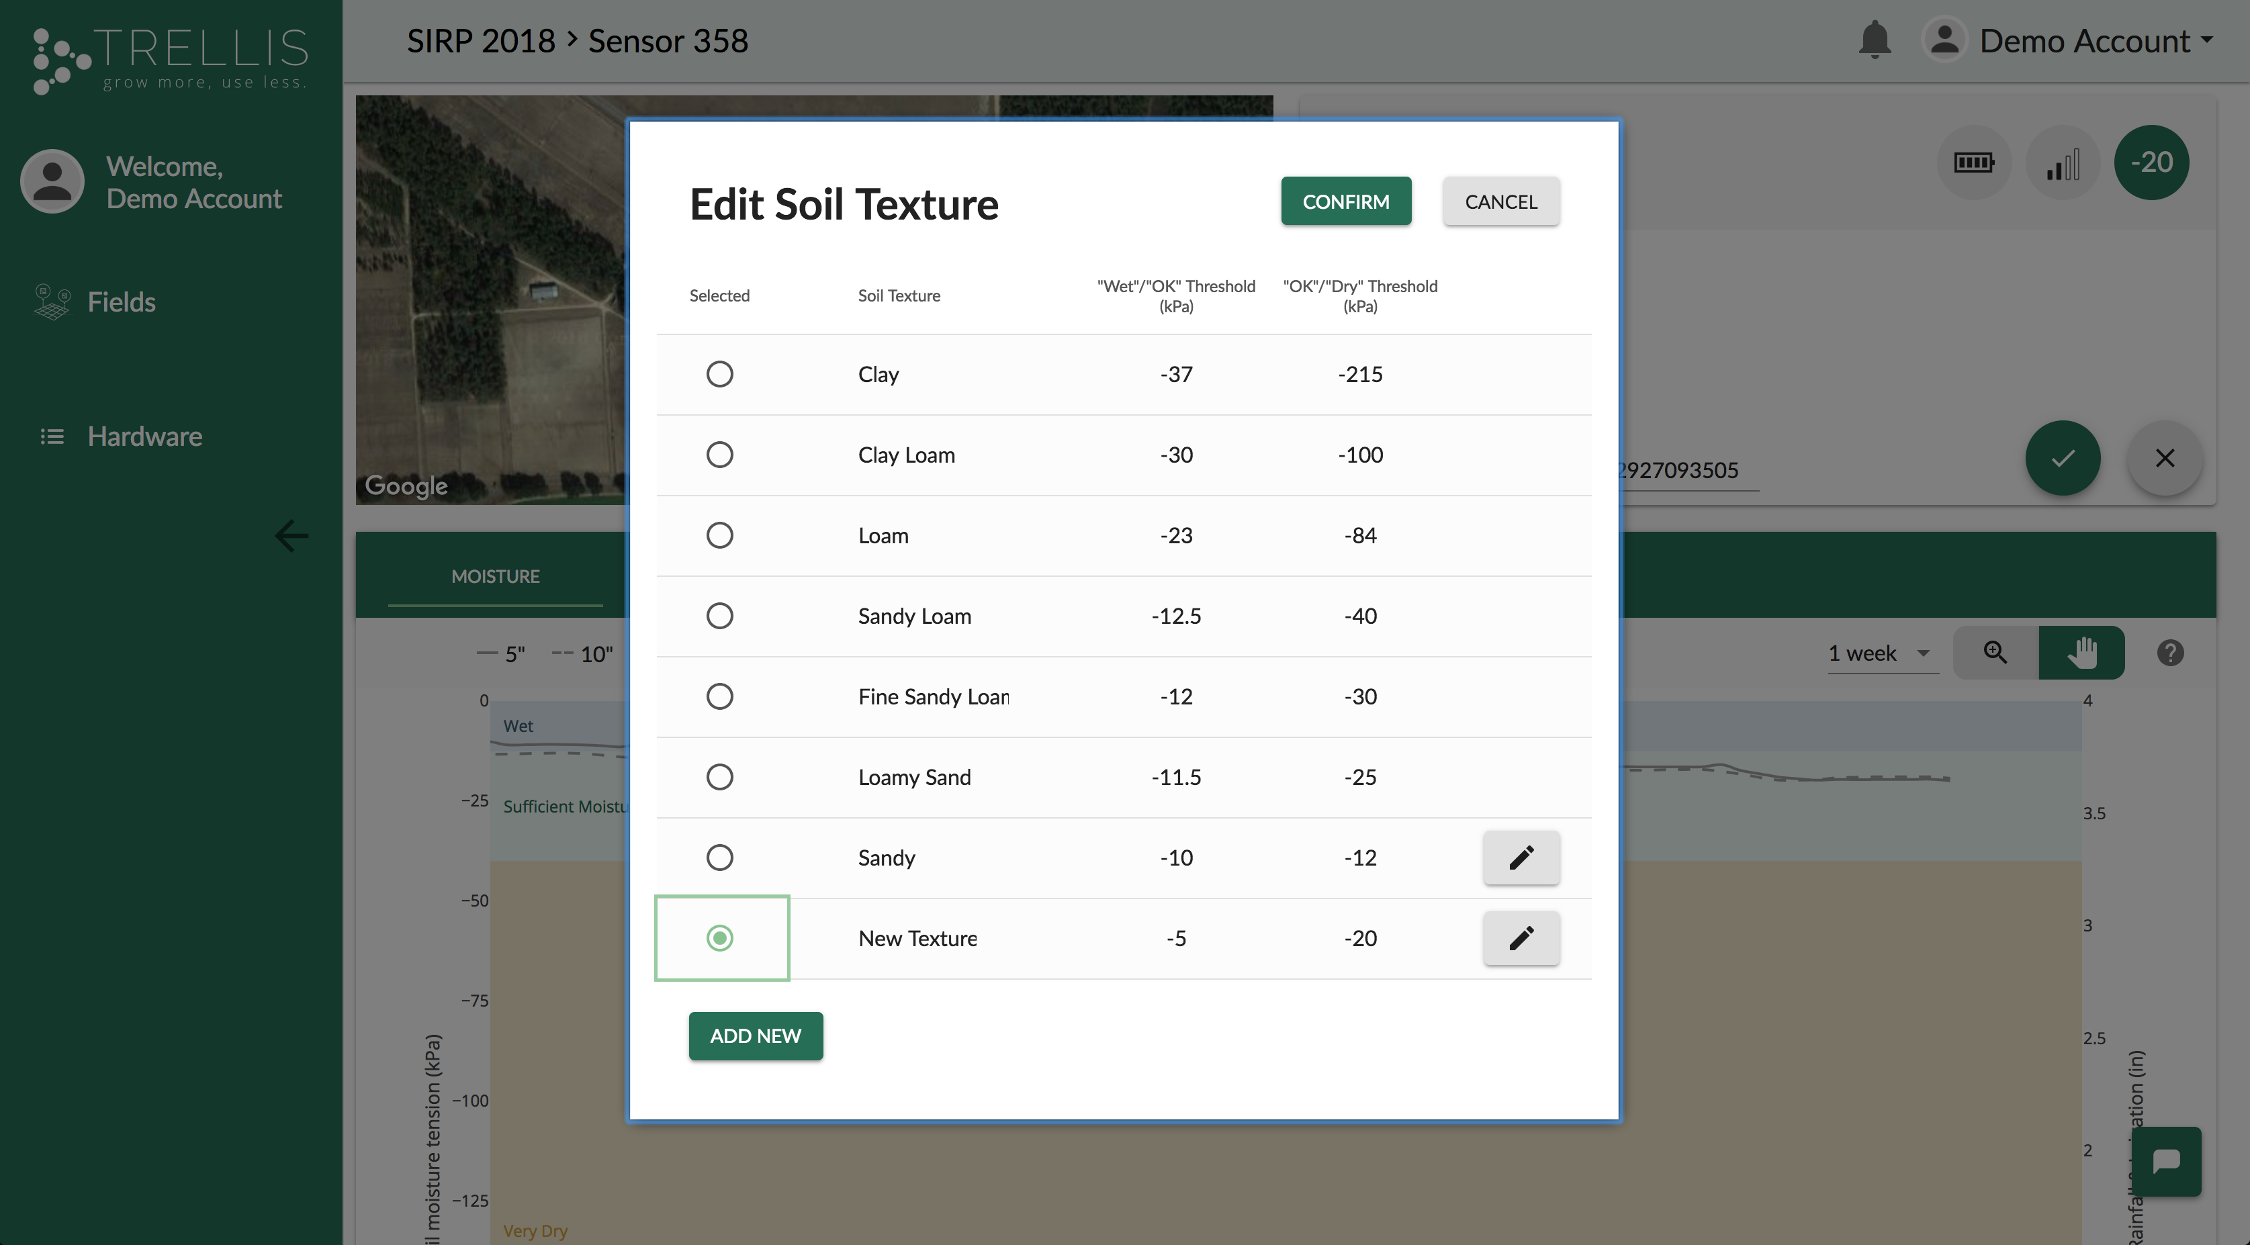Image resolution: width=2250 pixels, height=1245 pixels.
Task: Open the chart help question icon
Action: click(x=2169, y=652)
